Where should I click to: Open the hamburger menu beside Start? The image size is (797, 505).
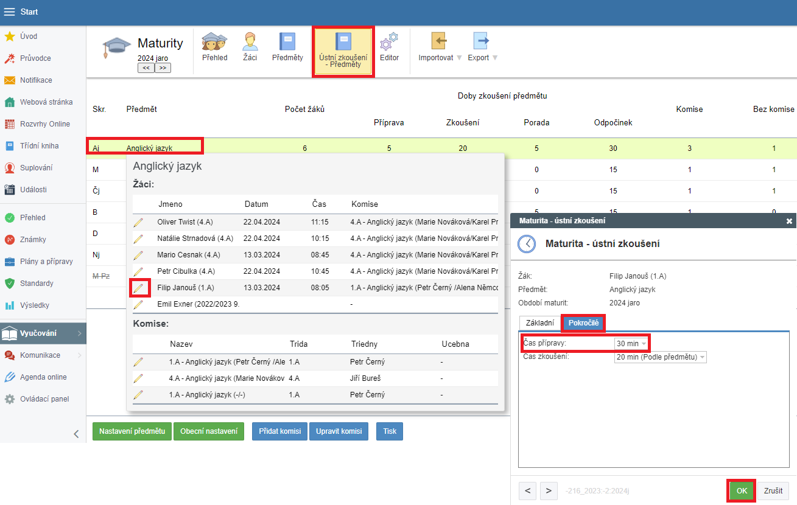[9, 12]
